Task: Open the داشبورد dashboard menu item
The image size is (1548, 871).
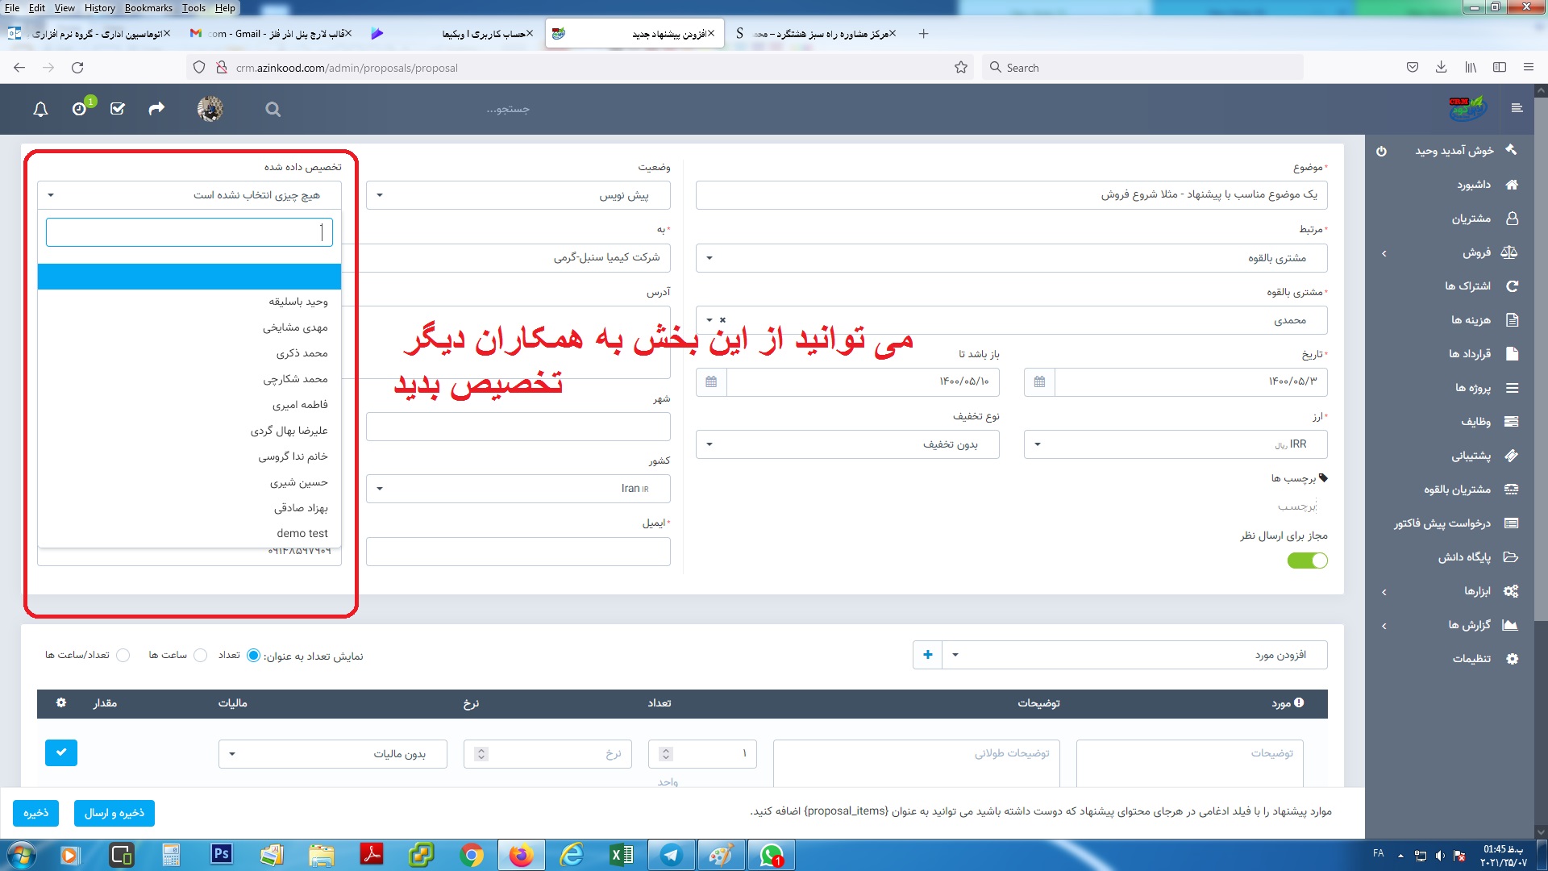Action: tap(1474, 185)
